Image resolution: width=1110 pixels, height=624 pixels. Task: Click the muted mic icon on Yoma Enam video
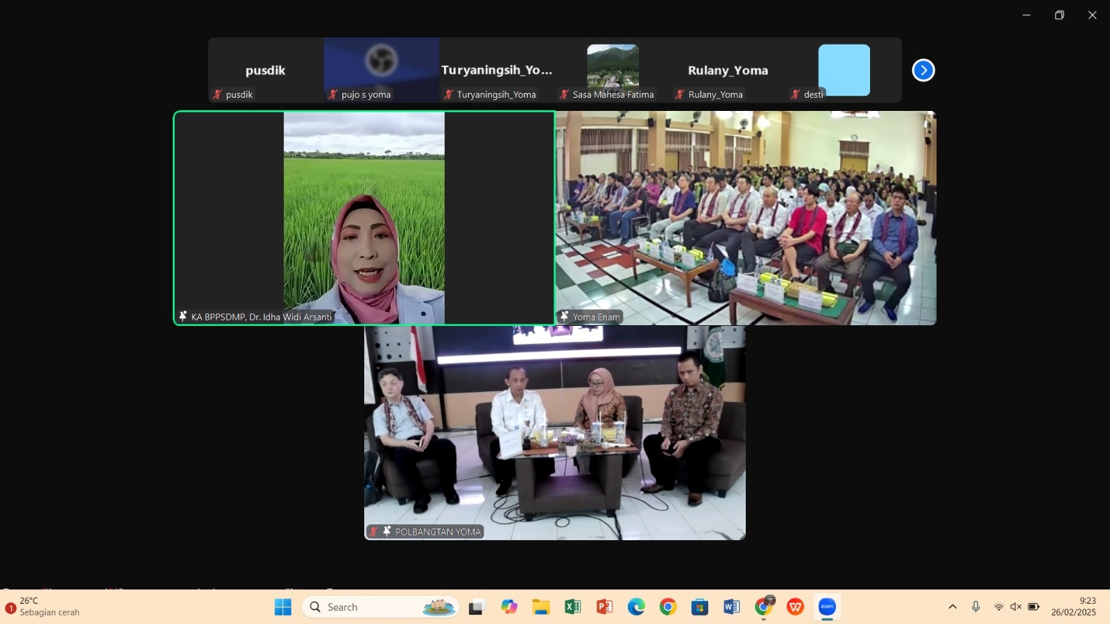(565, 317)
